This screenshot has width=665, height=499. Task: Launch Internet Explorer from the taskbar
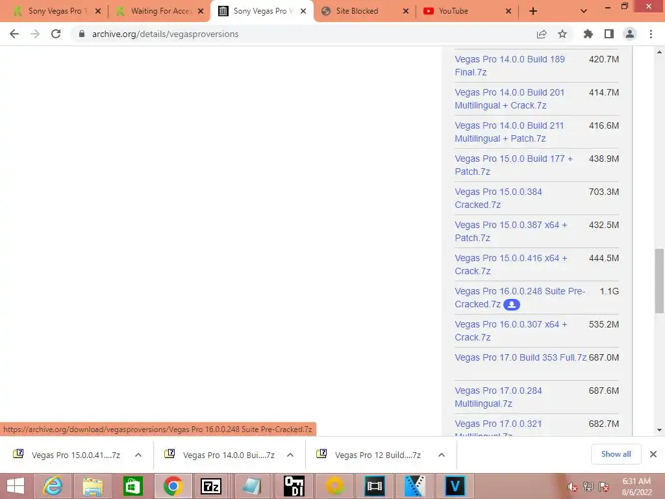[x=53, y=486]
